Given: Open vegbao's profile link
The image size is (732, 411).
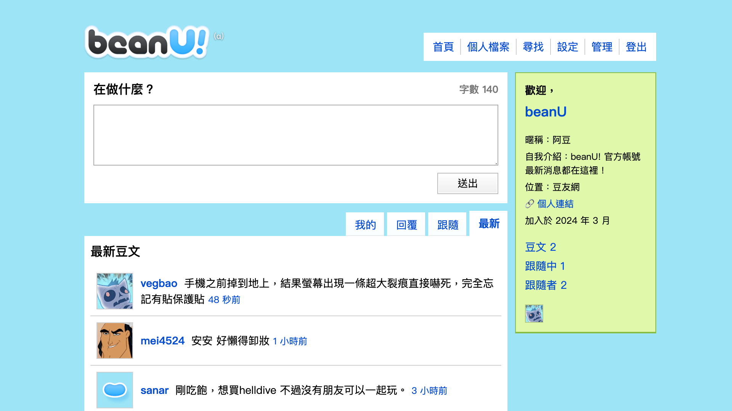Looking at the screenshot, I should click(x=159, y=284).
